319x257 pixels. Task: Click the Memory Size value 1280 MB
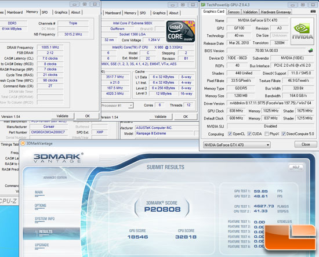point(241,96)
